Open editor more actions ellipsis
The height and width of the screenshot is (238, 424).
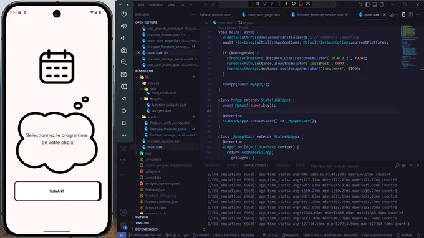[418, 14]
